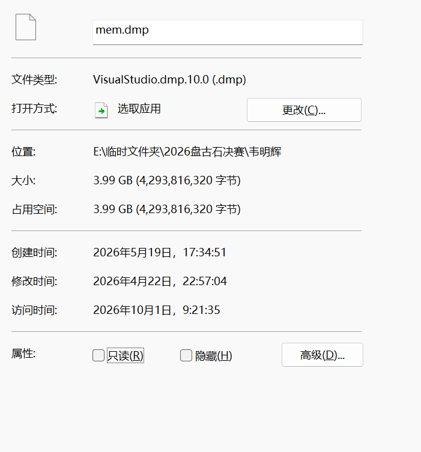Click the file type value VisualStudio.dmp.10.0 (.dmp)

pos(169,80)
